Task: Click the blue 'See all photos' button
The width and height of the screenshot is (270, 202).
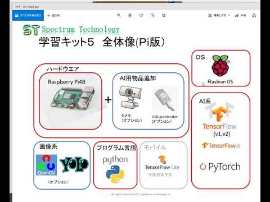Action: coord(28,15)
